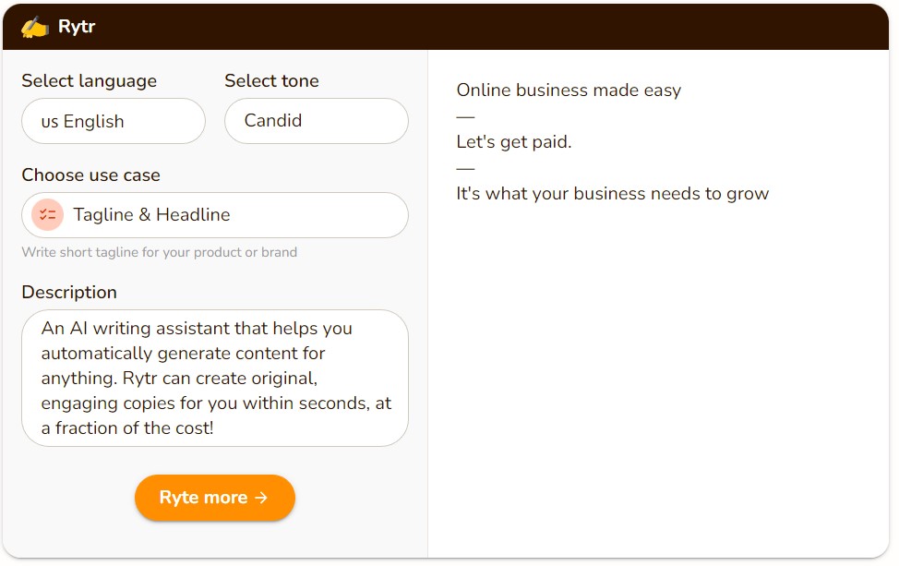This screenshot has height=566, width=899.
Task: Click 'It's what your business needs to grow'
Action: 612,194
